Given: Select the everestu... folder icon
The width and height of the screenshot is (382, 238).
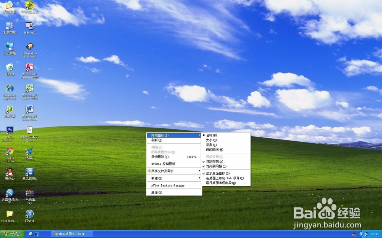Looking at the screenshot, I should 10,216.
